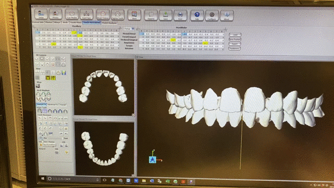Open the Scan Models toolbar button
This screenshot has height=188, width=334.
click(x=72, y=14)
